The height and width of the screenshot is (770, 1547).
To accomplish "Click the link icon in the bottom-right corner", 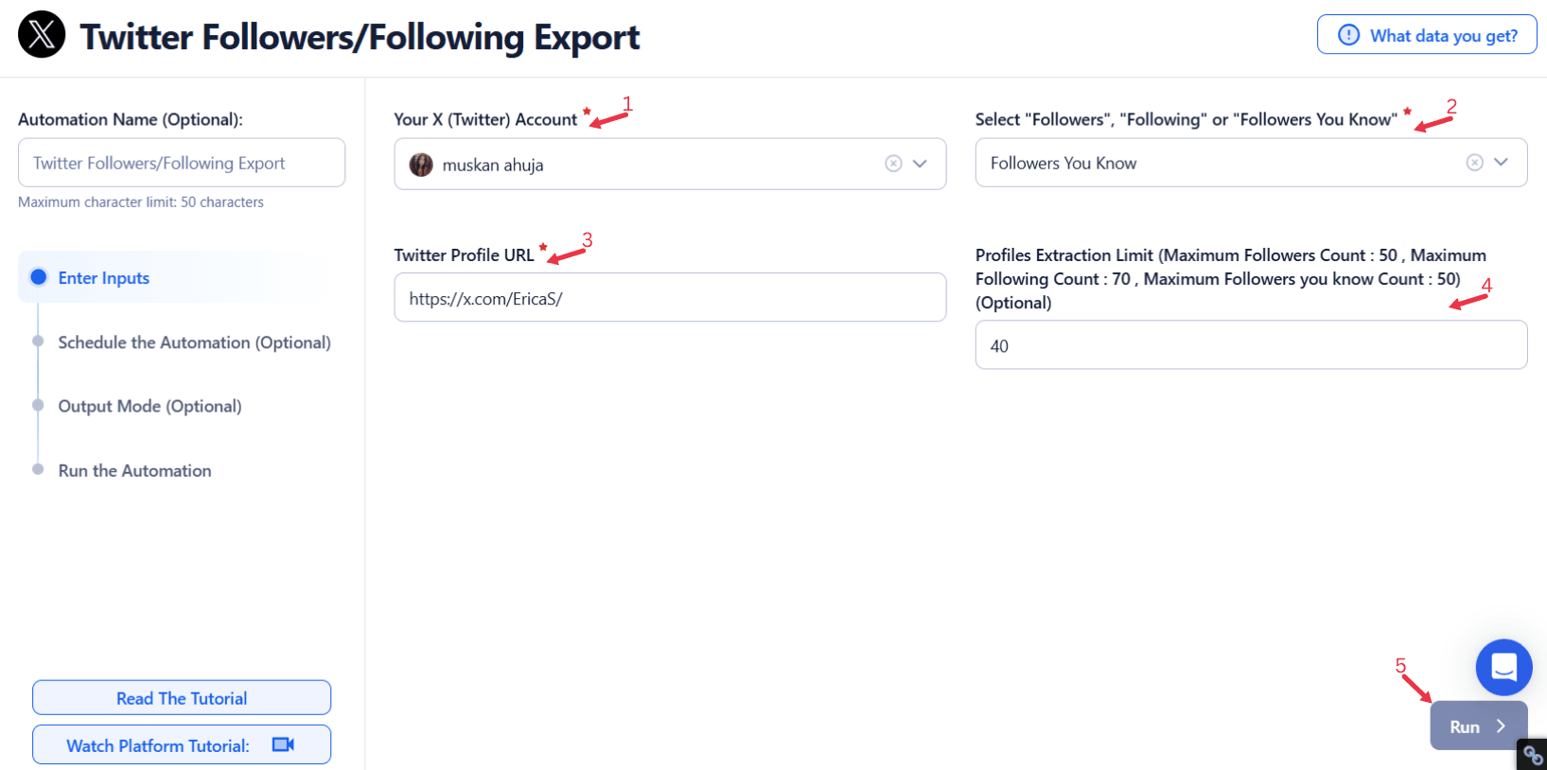I will click(1533, 756).
